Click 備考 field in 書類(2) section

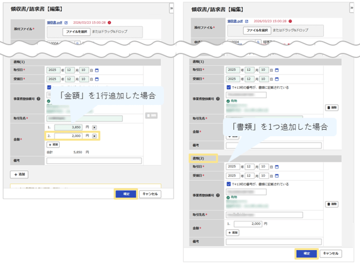(274, 242)
